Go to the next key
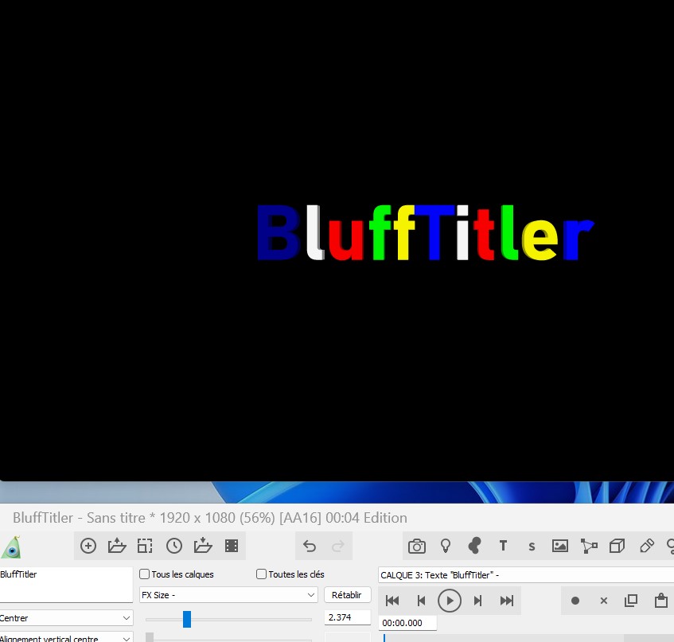The image size is (674, 642). point(477,601)
